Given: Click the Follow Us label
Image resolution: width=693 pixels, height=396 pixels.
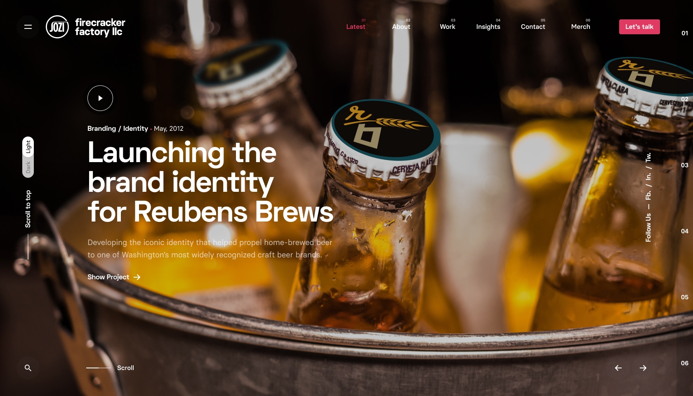Looking at the screenshot, I should 648,227.
